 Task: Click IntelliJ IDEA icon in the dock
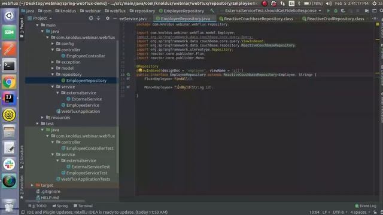[9, 99]
